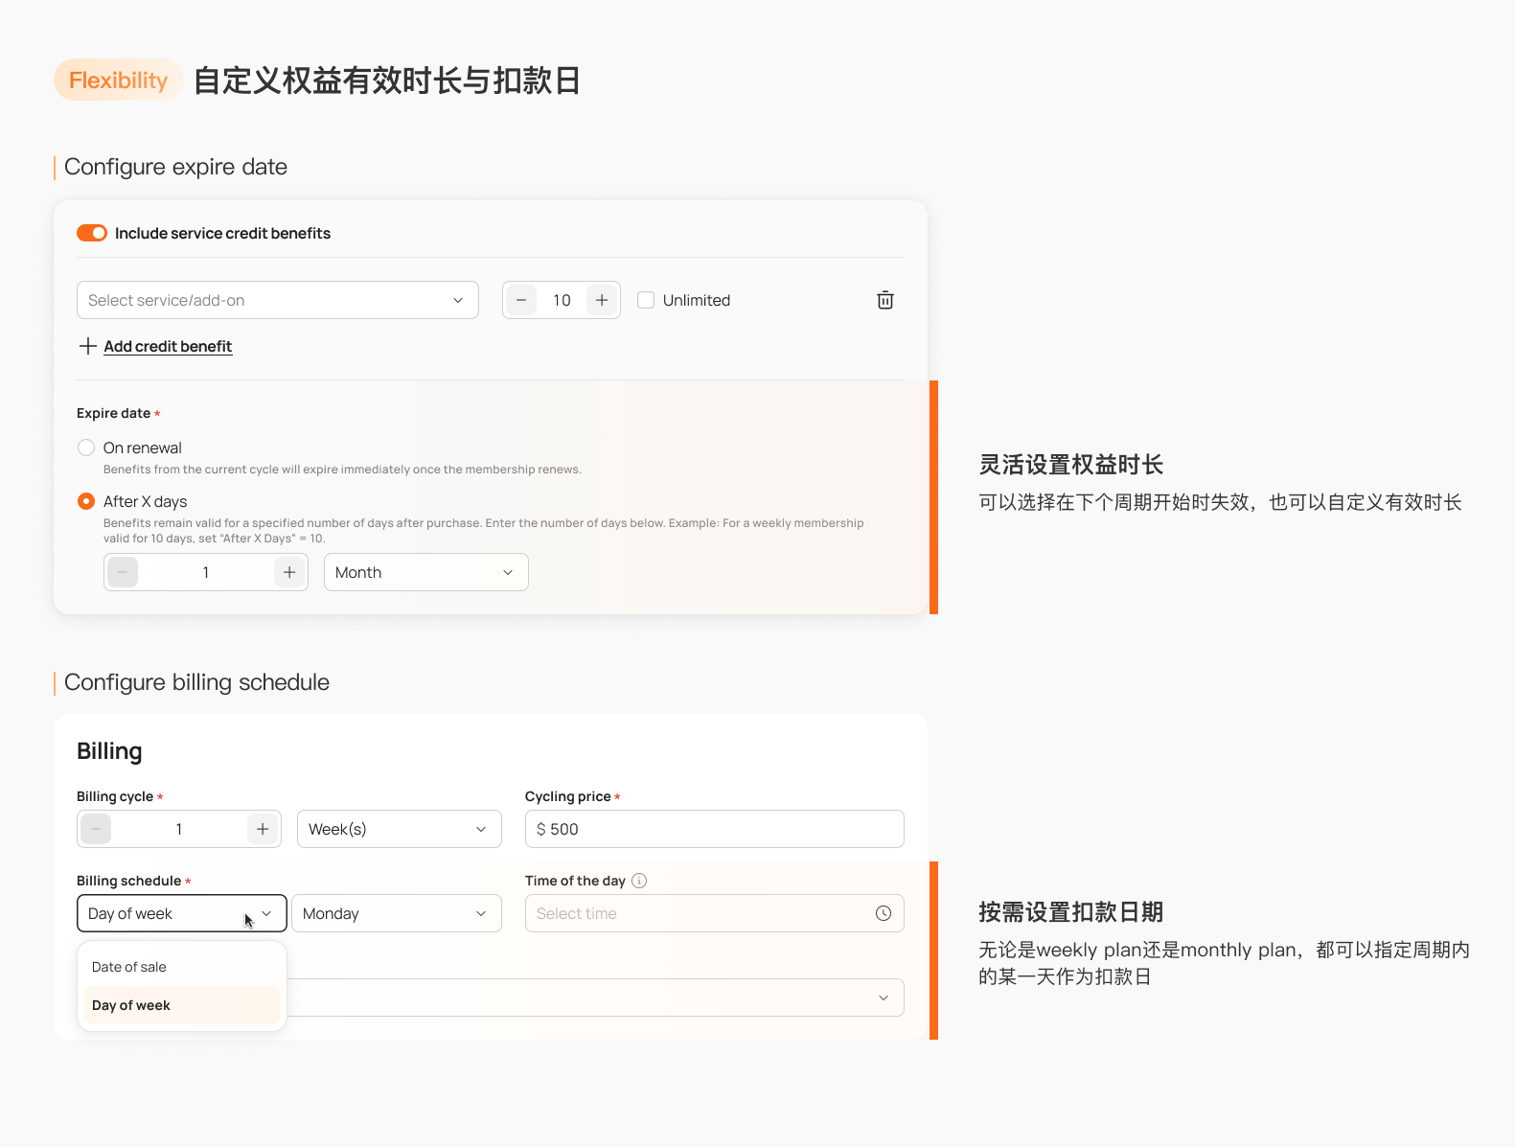The image size is (1515, 1147).
Task: Open the Week(s) billing cycle dropdown
Action: point(400,829)
